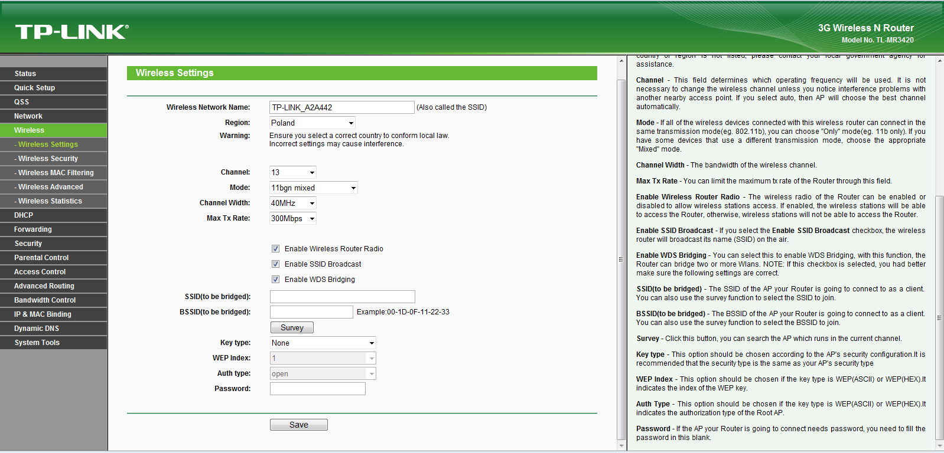
Task: Open Quick Setup in sidebar
Action: pyautogui.click(x=54, y=88)
